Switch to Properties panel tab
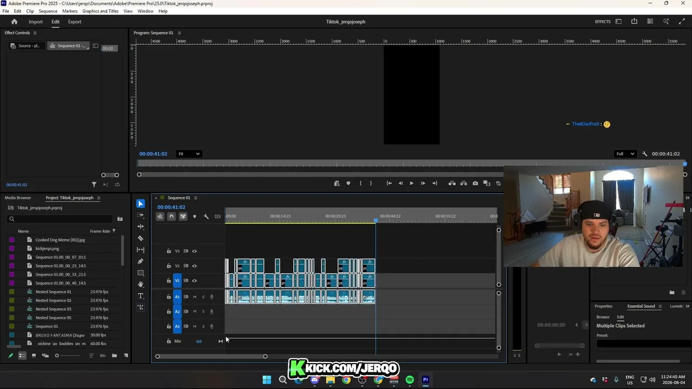 coord(603,306)
